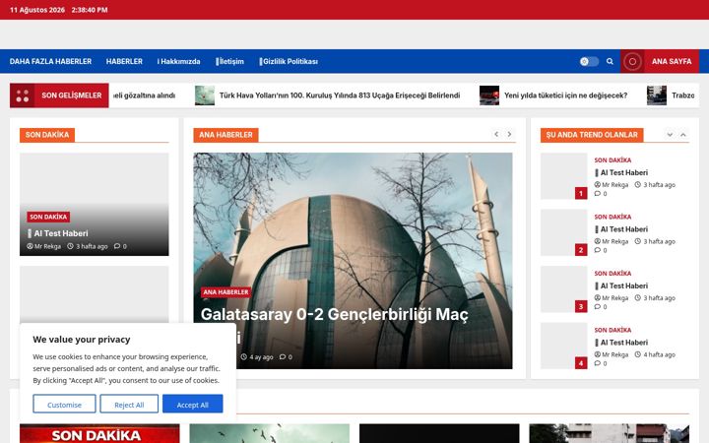709x443 pixels.
Task: Click comment icon on trending item 3
Action: [598, 306]
